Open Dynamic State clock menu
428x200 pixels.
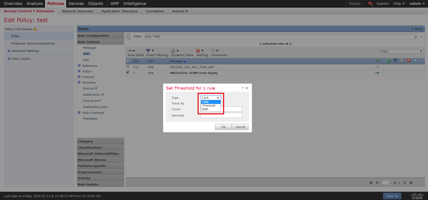click(175, 51)
